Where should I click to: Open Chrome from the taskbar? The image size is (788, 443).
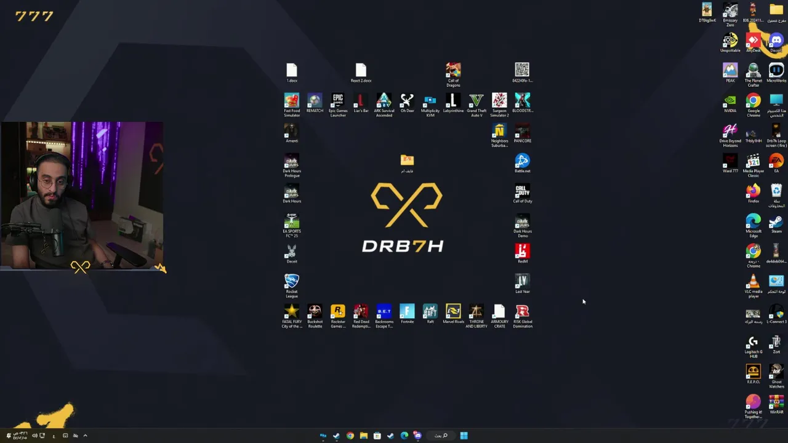pyautogui.click(x=350, y=436)
